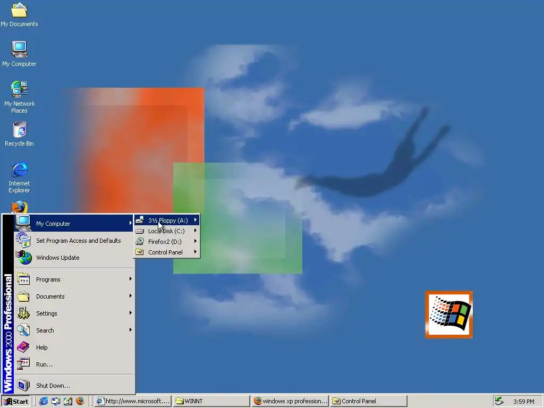Expand the Control Panel submenu arrow
Image resolution: width=544 pixels, height=408 pixels.
pyautogui.click(x=195, y=252)
